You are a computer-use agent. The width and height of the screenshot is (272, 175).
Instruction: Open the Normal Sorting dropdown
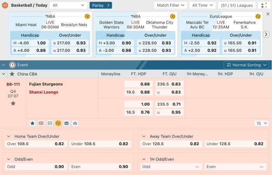click(246, 65)
